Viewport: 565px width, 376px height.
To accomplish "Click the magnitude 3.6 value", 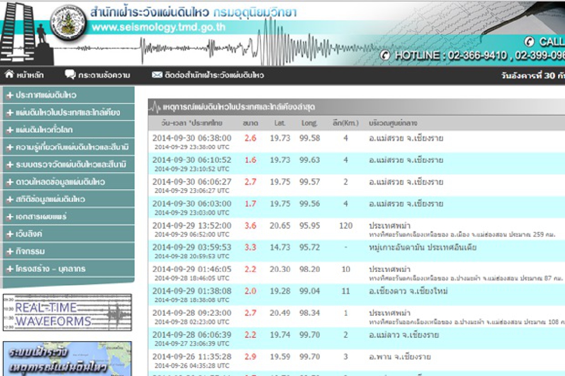I will click(250, 225).
